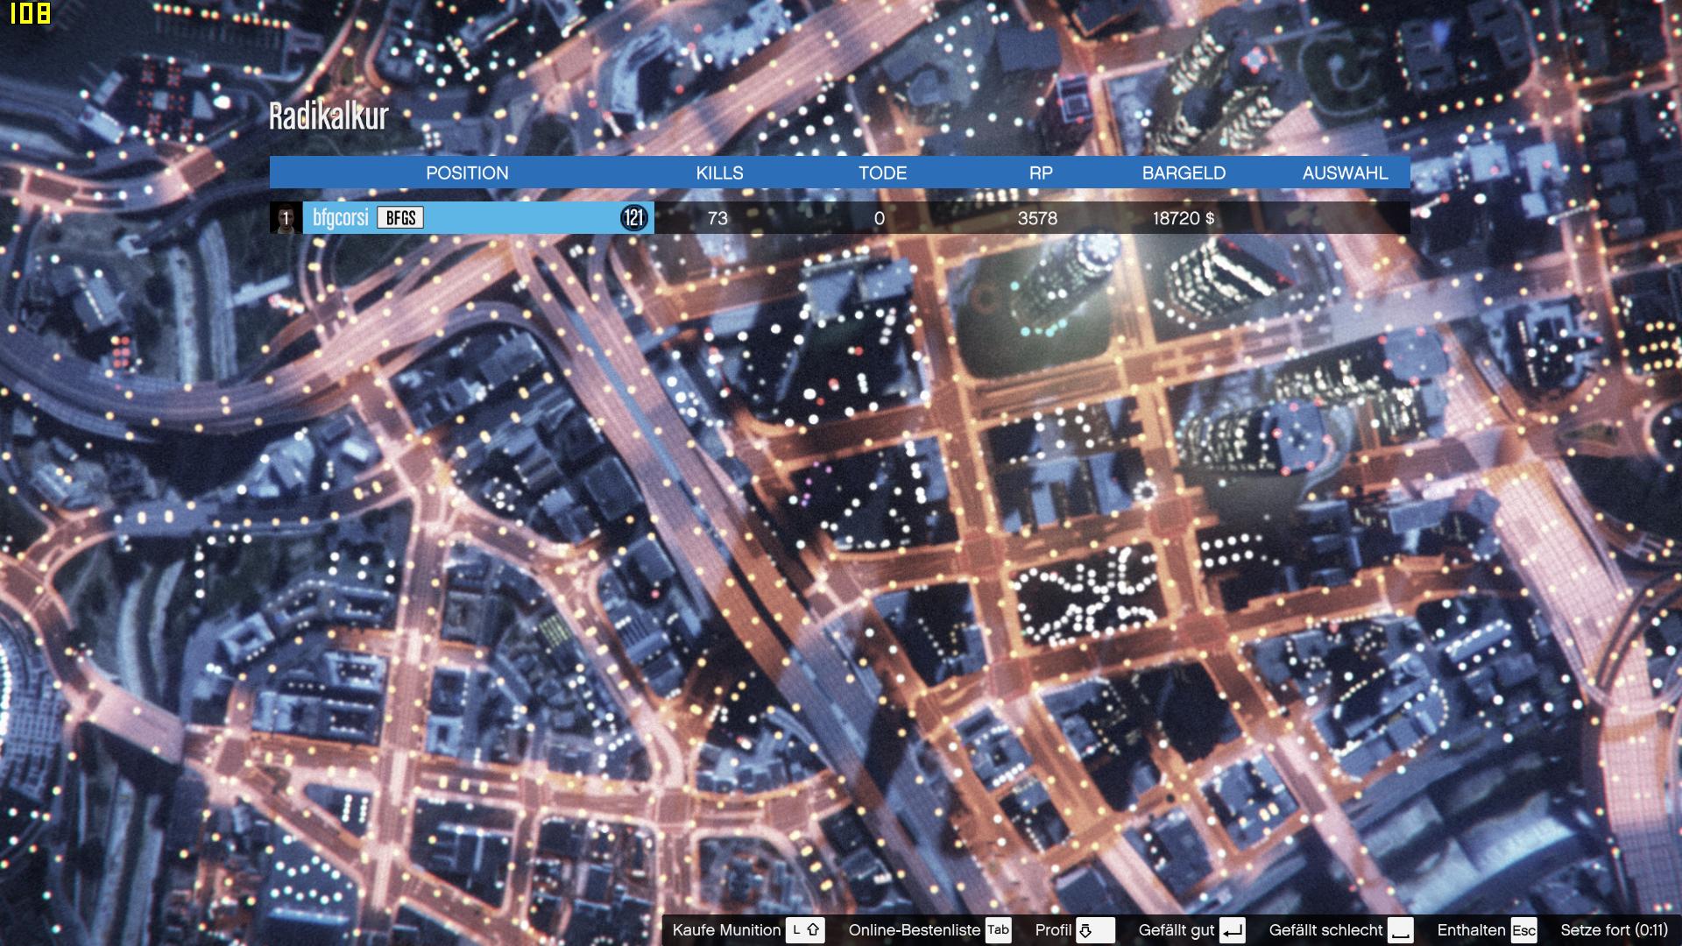The width and height of the screenshot is (1682, 946).
Task: Click the POSITION column header
Action: [467, 173]
